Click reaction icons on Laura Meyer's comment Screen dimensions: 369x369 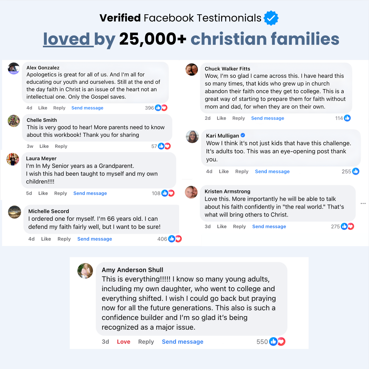click(168, 193)
